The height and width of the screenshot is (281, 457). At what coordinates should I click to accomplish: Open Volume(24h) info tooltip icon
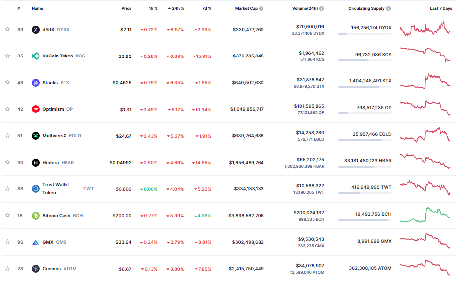point(321,9)
